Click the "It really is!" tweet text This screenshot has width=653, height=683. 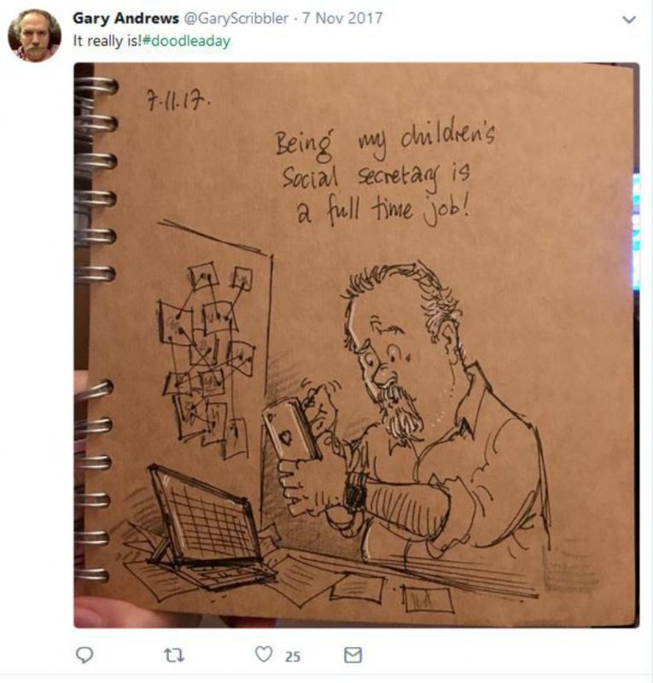(108, 41)
